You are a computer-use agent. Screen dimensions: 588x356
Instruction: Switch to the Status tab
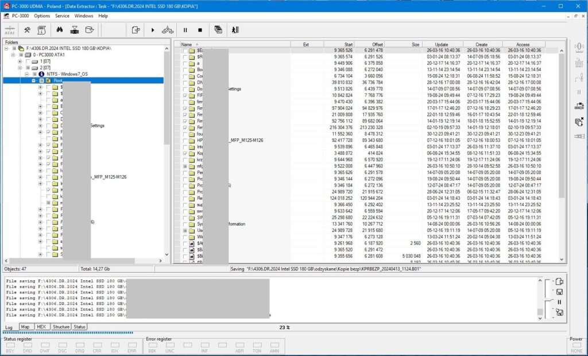click(79, 327)
